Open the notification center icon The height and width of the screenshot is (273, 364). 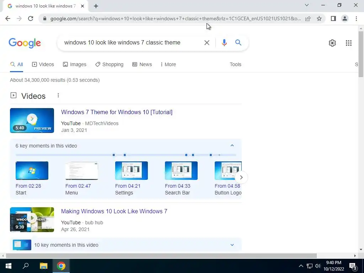[x=353, y=266]
